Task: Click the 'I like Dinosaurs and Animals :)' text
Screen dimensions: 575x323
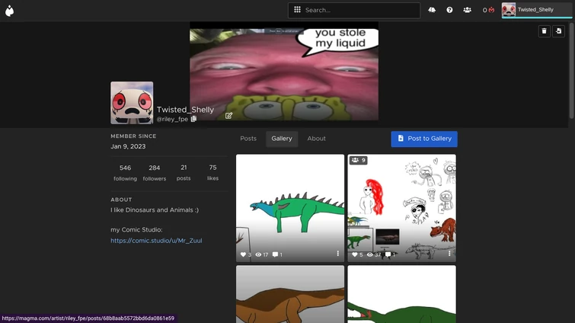Action: coord(155,210)
